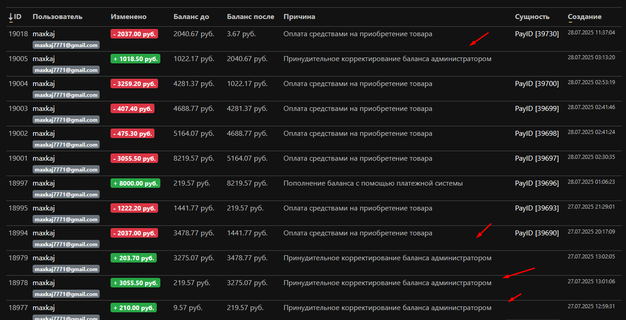626x320 pixels.
Task: Click the timestamp 27.07.2025 13:02:05
Action: click(592, 257)
